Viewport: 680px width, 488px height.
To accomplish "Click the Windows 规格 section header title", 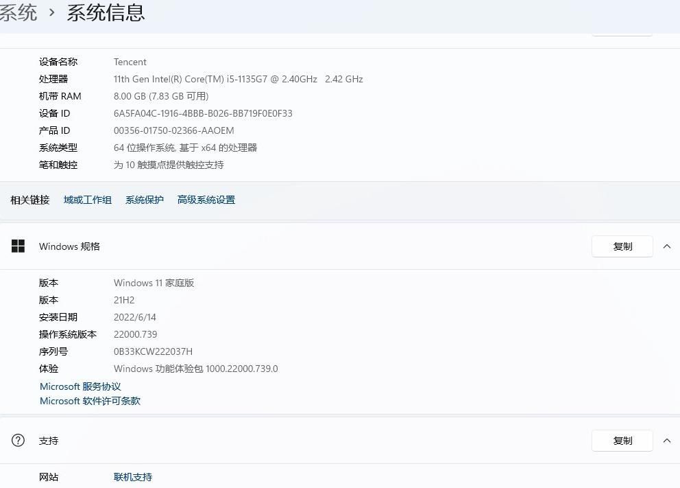I will coord(69,246).
